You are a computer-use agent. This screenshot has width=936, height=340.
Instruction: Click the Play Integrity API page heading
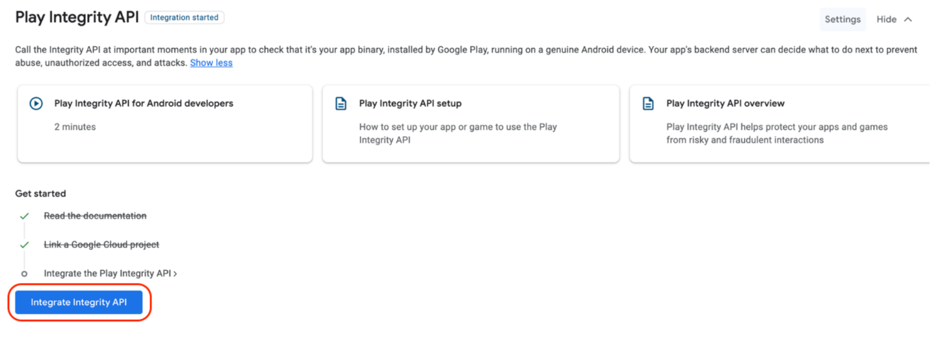click(77, 18)
